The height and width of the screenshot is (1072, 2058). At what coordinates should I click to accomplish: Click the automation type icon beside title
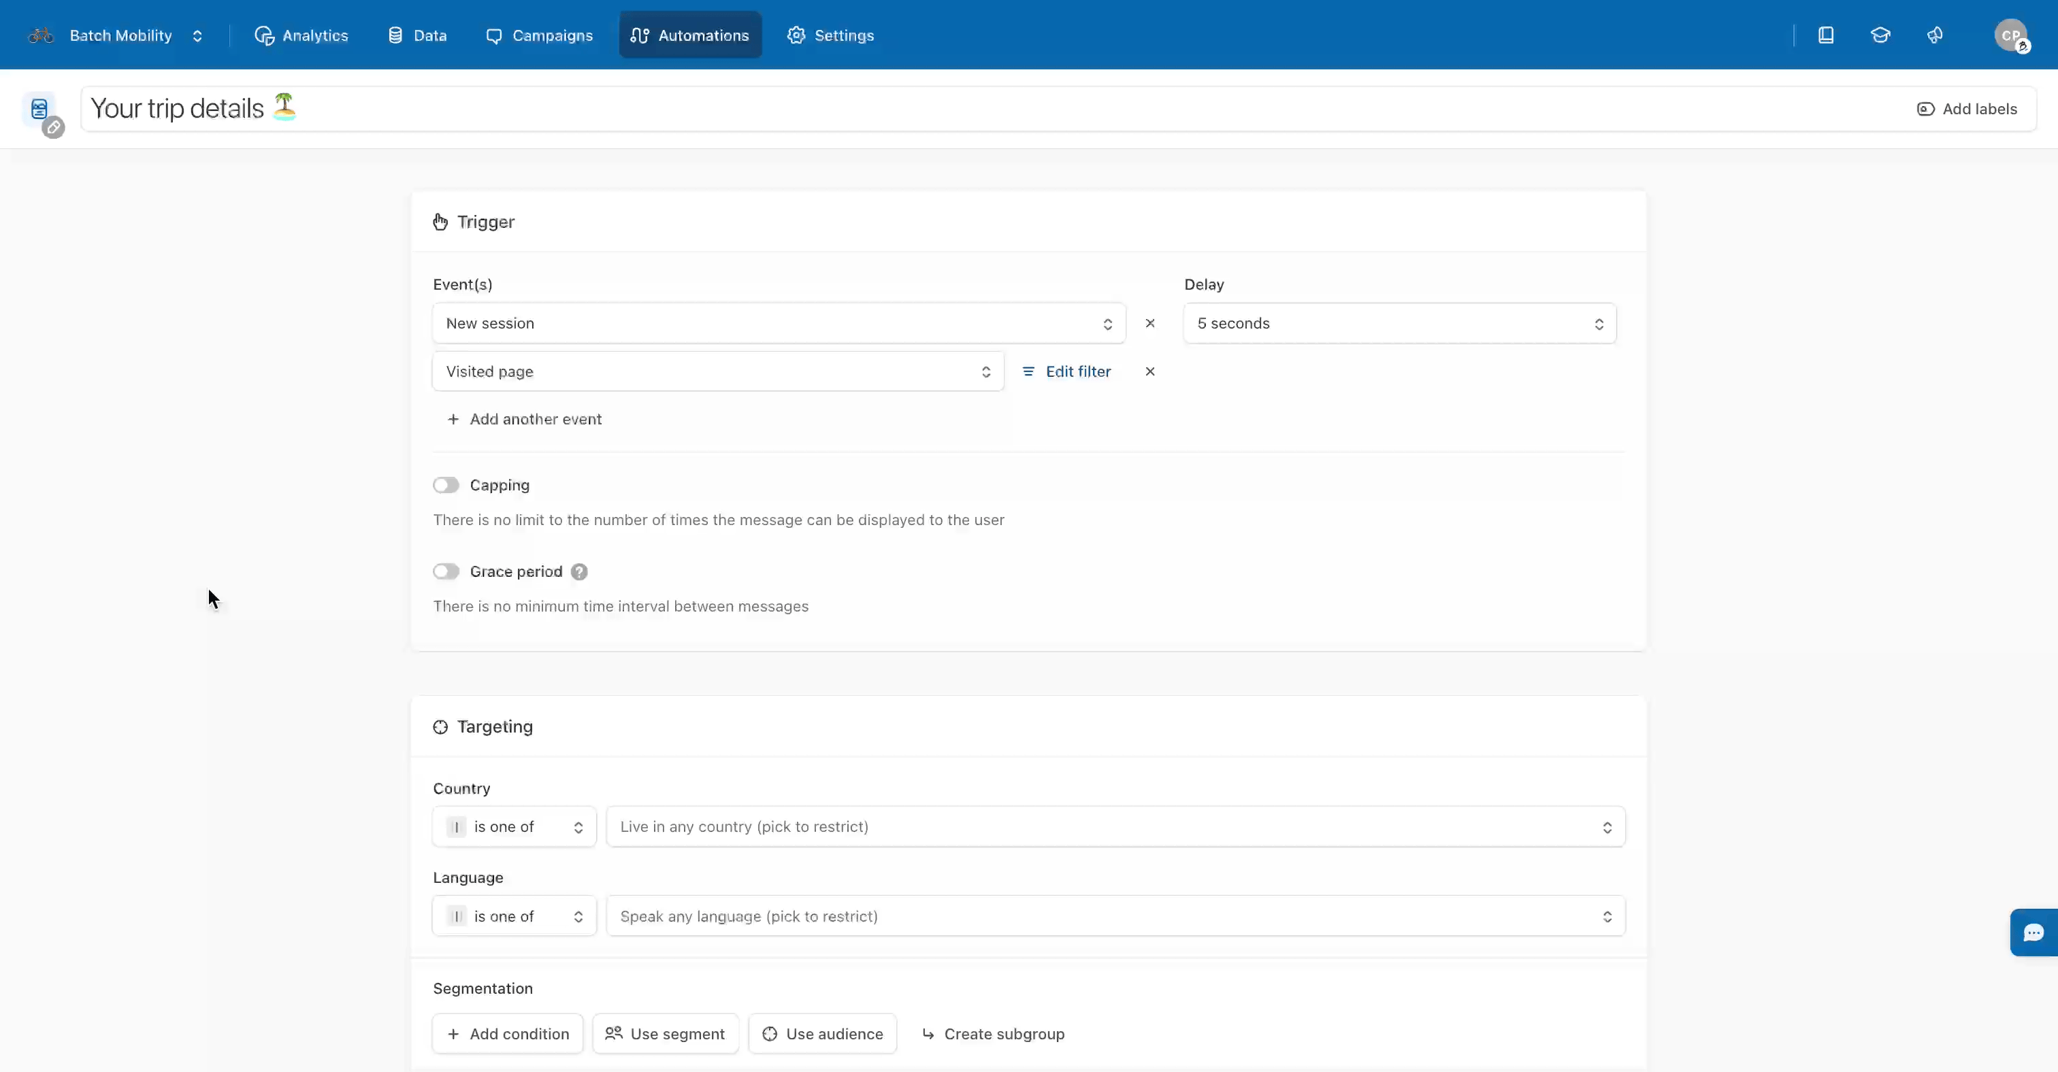pyautogui.click(x=40, y=110)
